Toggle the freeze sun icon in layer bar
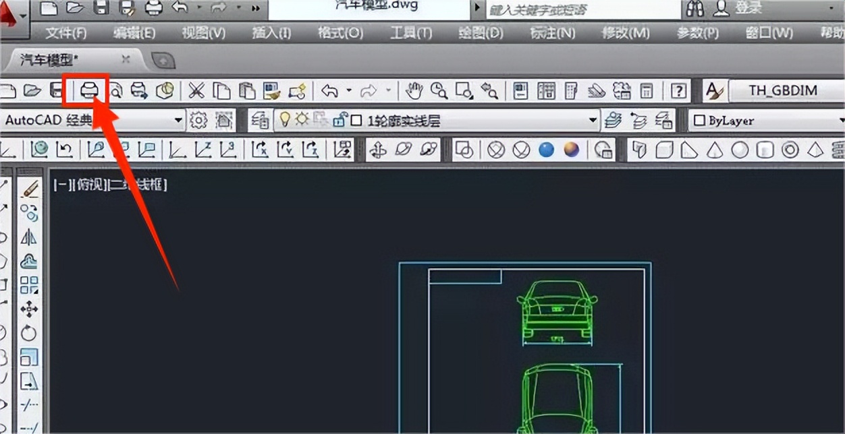The width and height of the screenshot is (845, 434). (x=302, y=119)
